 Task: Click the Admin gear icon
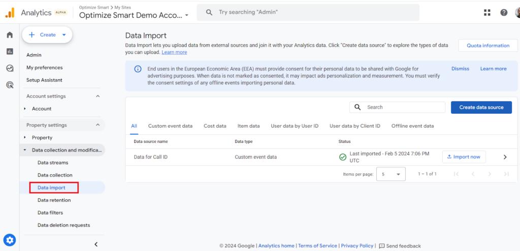pos(10,240)
